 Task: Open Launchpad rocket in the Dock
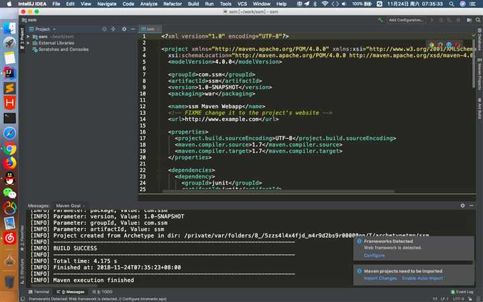coord(9,43)
